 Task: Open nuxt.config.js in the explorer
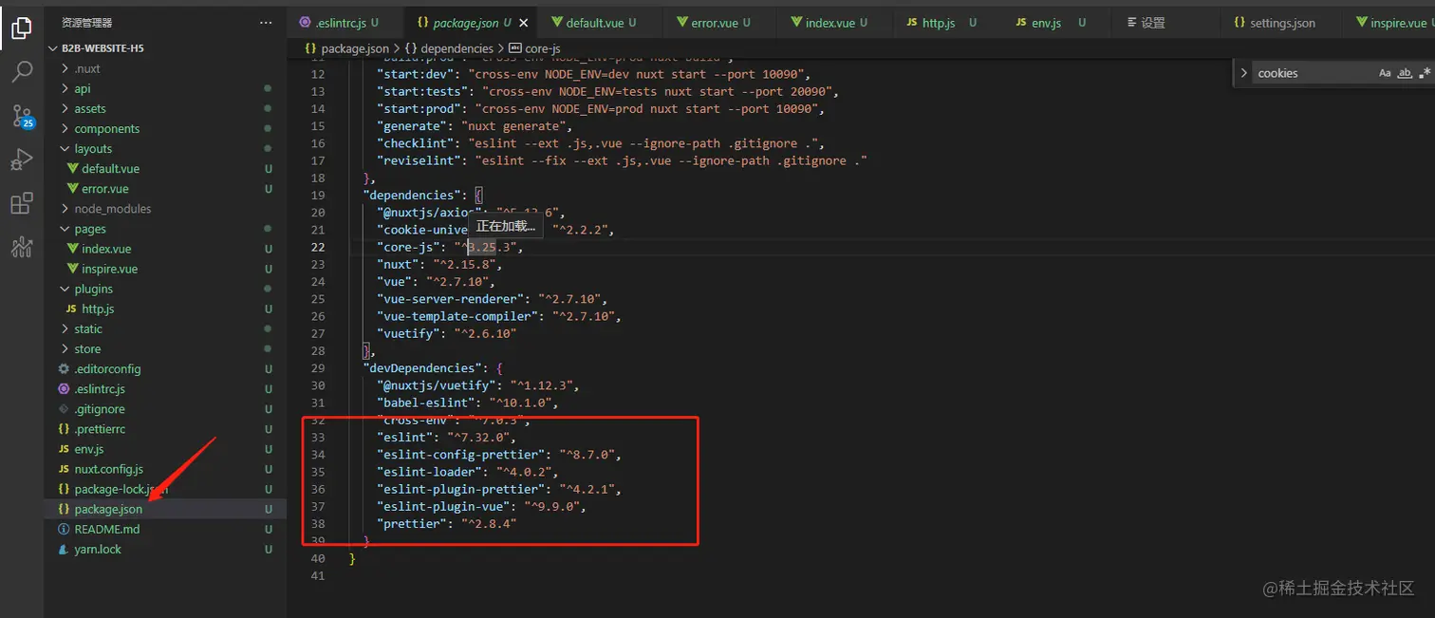[x=108, y=469]
